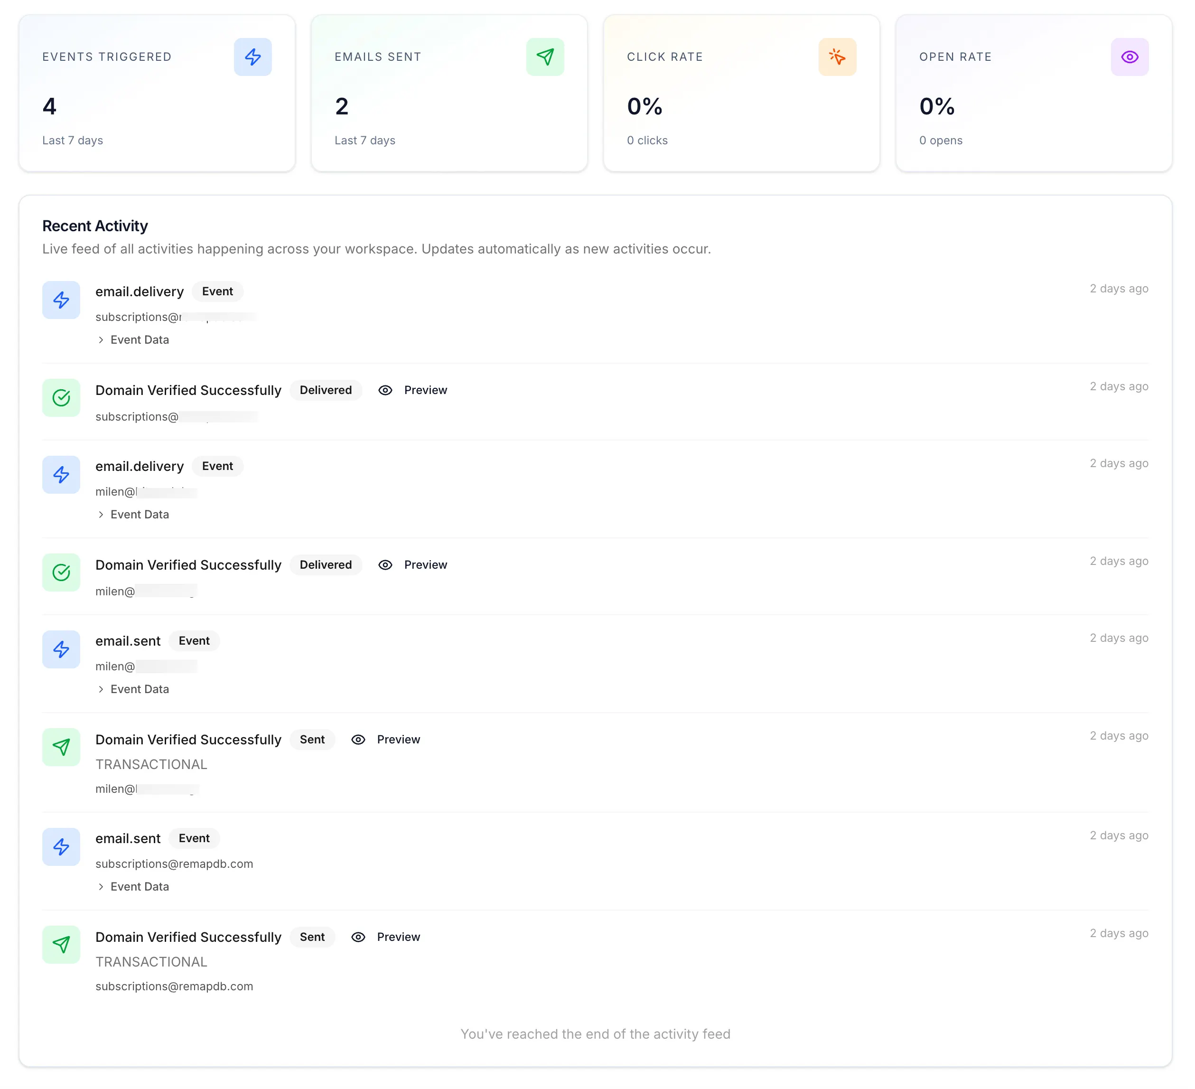This screenshot has width=1195, height=1089.
Task: Click subscriptions@remapdb.com under email.sent event
Action: tap(174, 864)
